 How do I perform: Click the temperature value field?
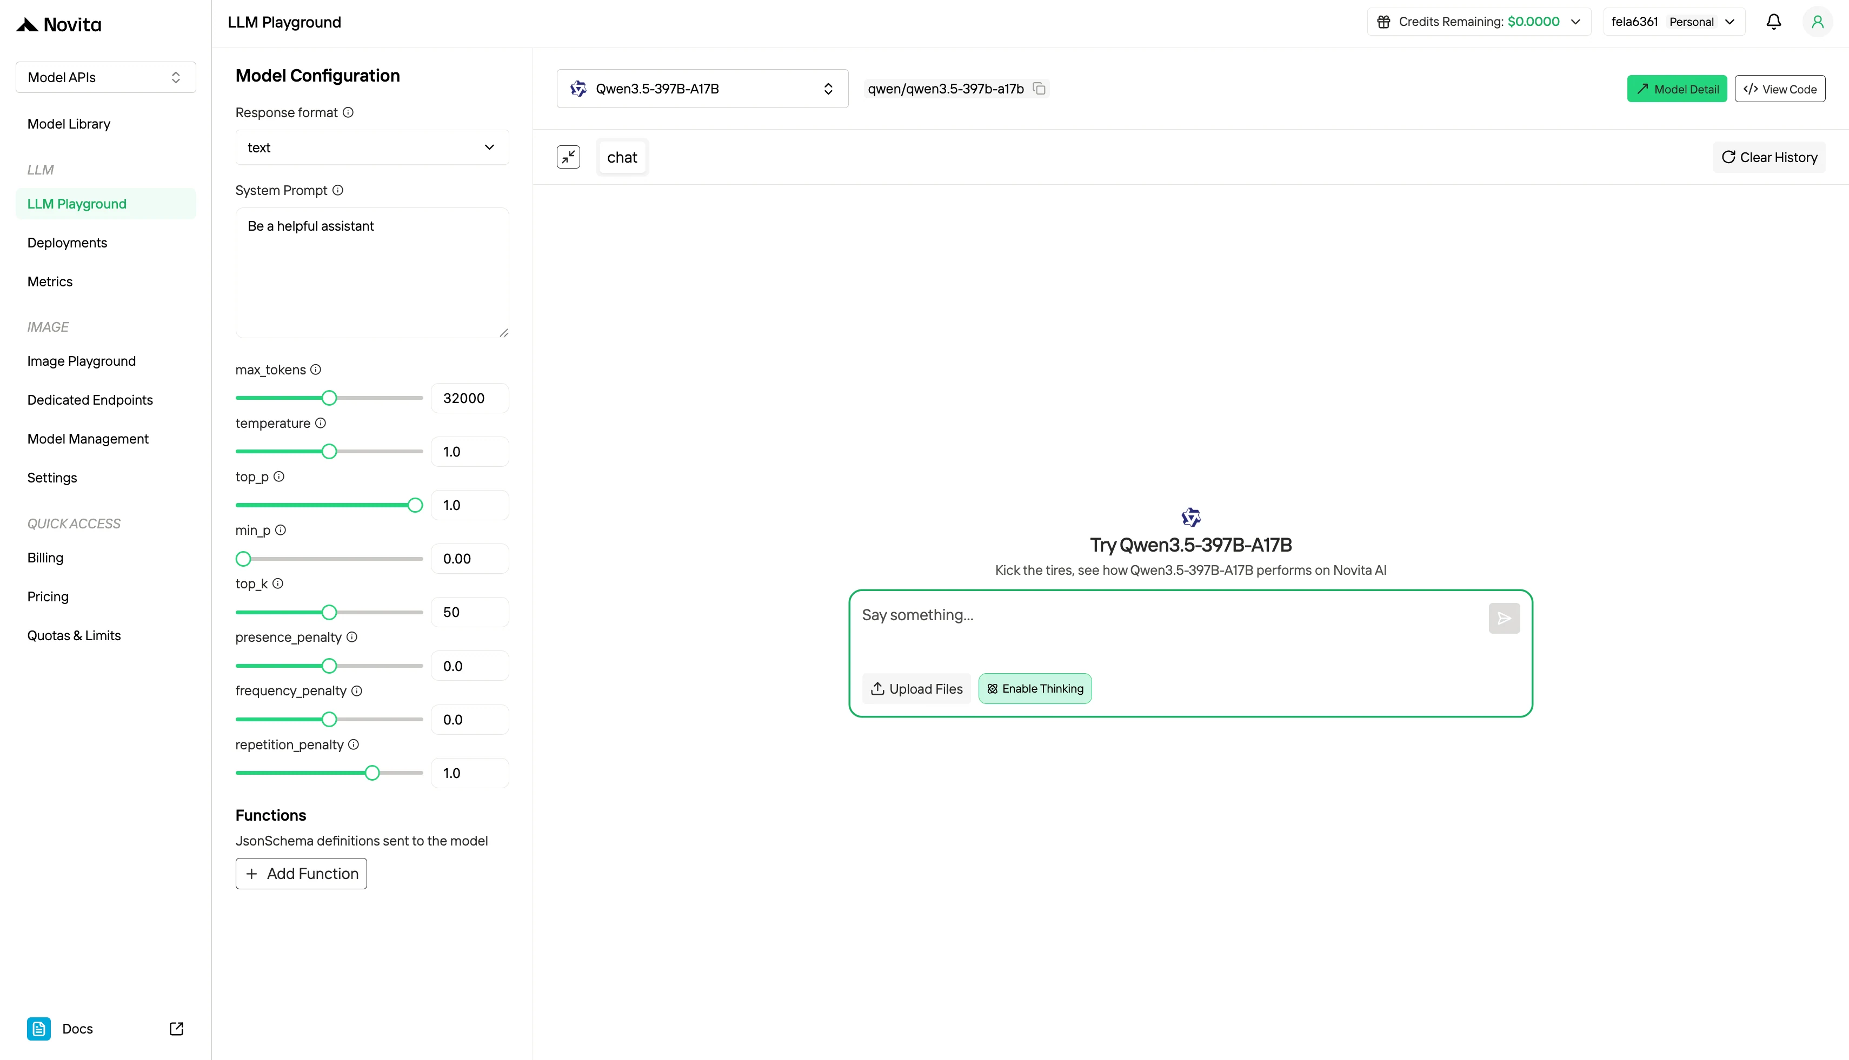(x=470, y=451)
